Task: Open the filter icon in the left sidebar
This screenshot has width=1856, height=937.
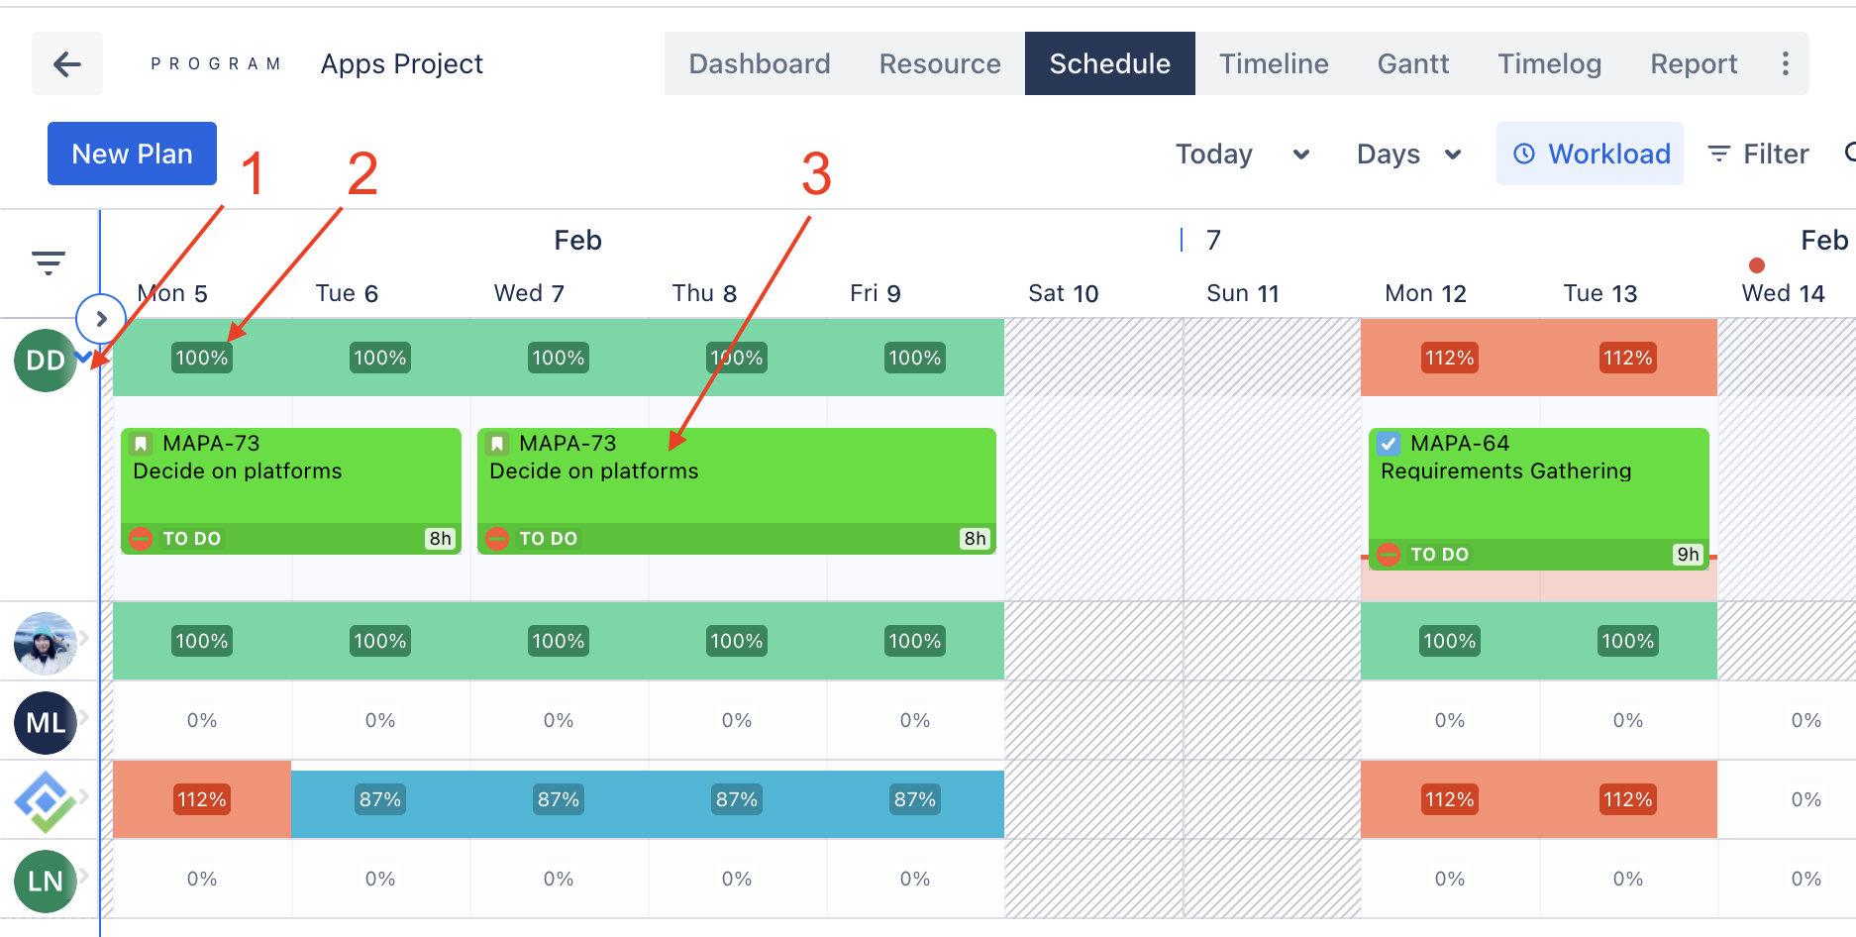Action: (48, 262)
